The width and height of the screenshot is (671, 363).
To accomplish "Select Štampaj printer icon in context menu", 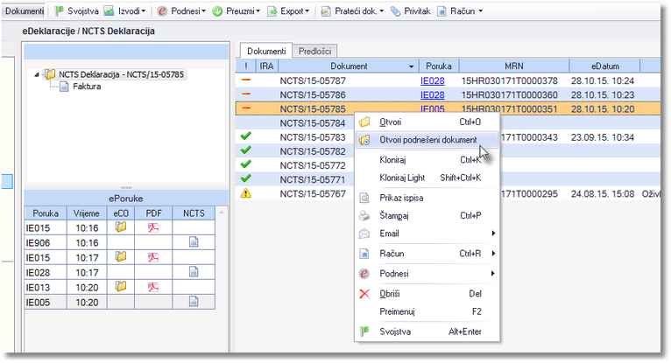I will point(364,216).
